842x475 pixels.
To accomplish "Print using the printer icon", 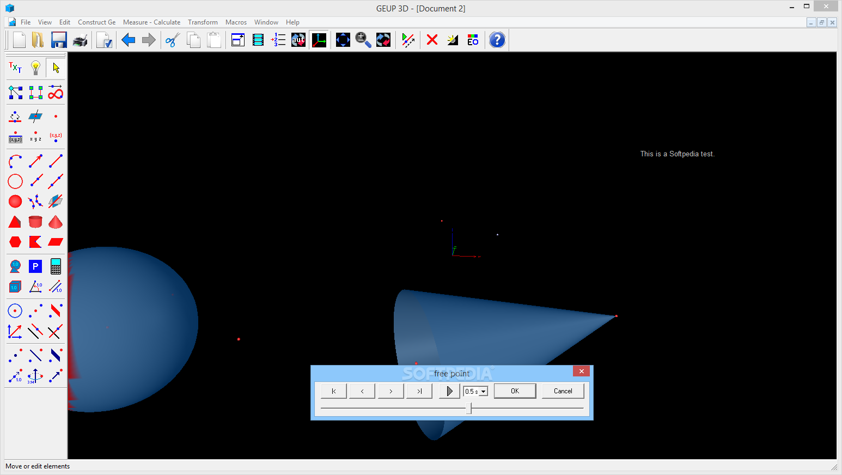I will click(x=80, y=40).
